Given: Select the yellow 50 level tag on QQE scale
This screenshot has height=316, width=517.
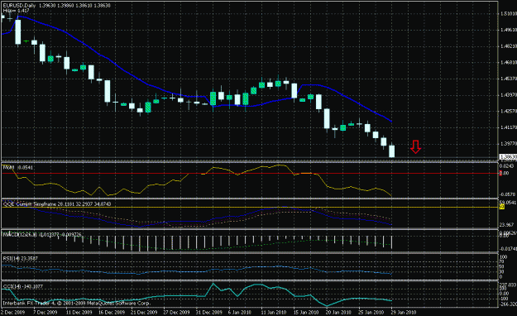Looking at the screenshot, I should (x=502, y=207).
